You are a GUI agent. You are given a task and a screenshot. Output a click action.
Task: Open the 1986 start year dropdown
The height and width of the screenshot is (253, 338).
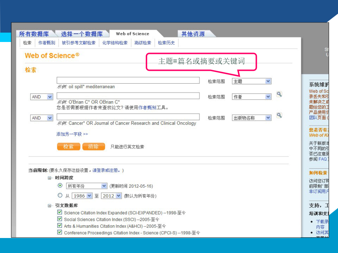tap(82, 196)
